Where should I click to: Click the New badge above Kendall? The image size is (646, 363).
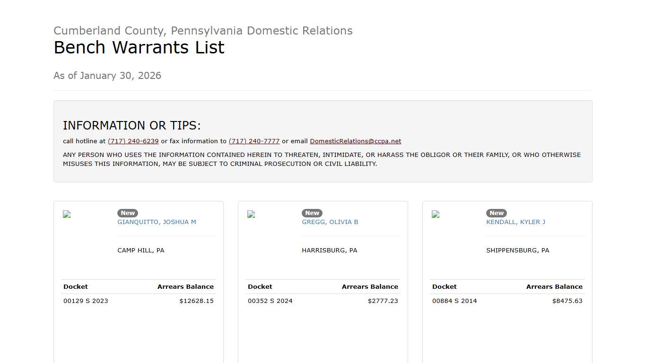[x=497, y=213]
